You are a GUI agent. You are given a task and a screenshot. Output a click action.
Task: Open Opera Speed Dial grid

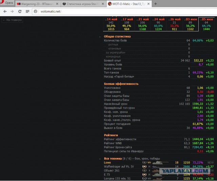point(27,11)
